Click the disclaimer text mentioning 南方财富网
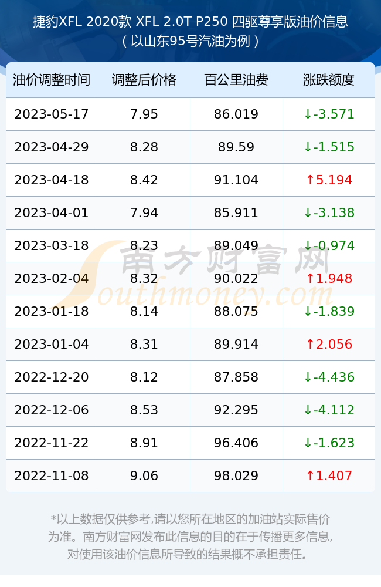Image resolution: width=381 pixels, height=587 pixels. 190,537
